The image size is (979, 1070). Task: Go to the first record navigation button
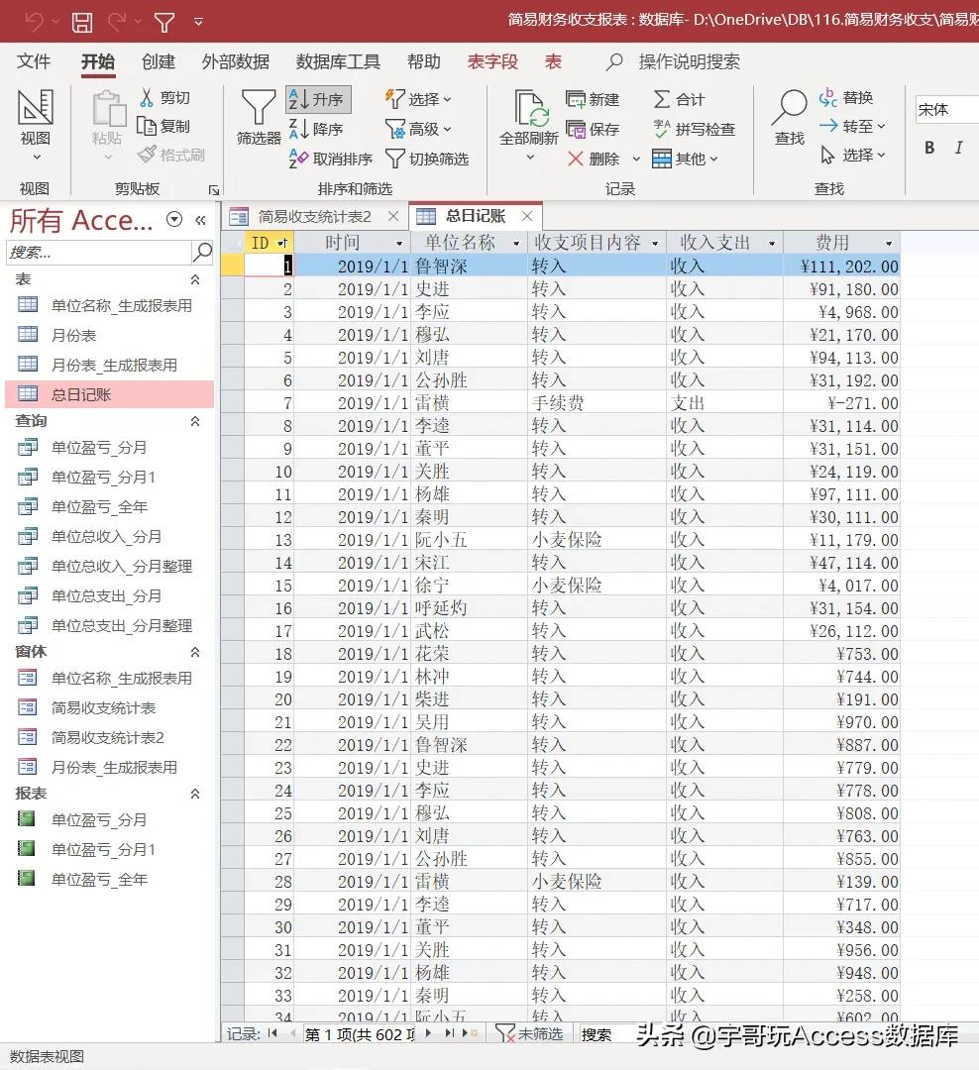272,1033
